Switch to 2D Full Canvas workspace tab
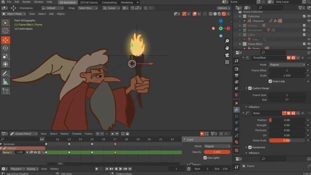 [89, 2]
